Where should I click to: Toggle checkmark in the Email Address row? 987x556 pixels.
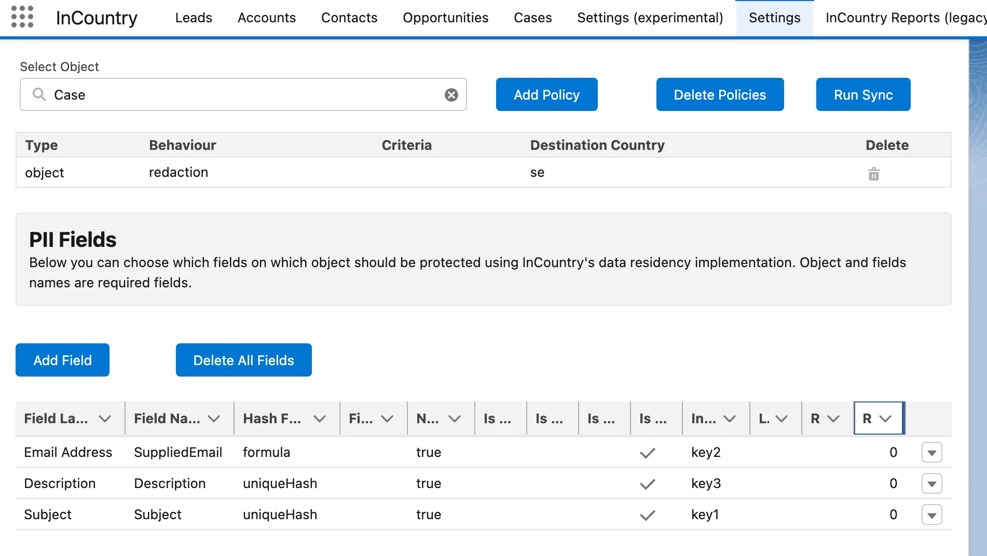pyautogui.click(x=647, y=453)
